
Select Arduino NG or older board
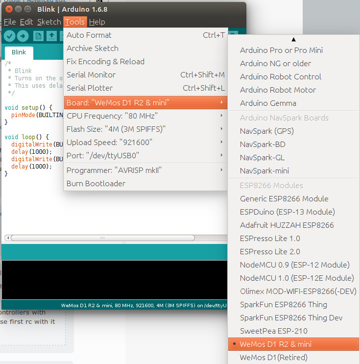tap(293, 63)
